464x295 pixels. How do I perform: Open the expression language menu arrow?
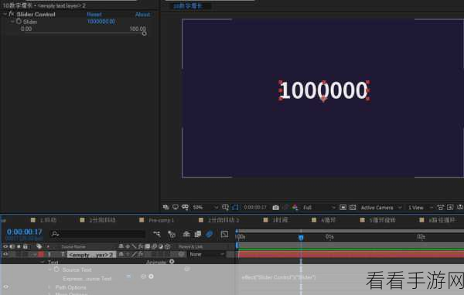152,276
